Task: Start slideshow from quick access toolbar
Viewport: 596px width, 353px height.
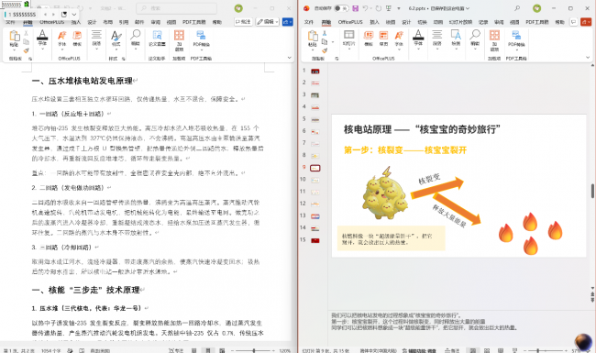Action: point(389,8)
